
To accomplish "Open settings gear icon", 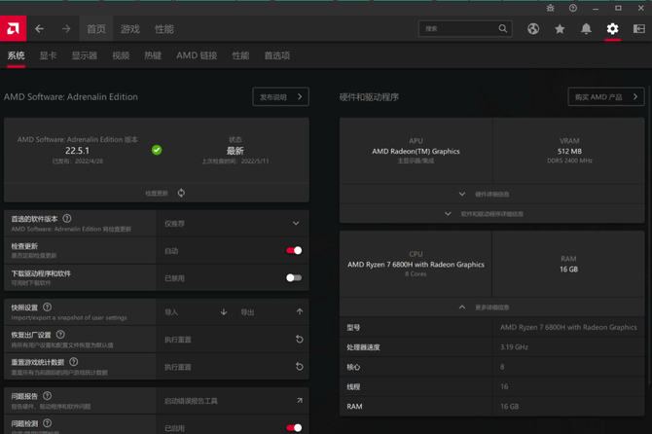I will click(612, 29).
